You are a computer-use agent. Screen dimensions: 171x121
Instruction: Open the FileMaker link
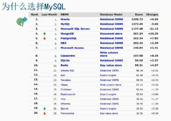(66, 89)
